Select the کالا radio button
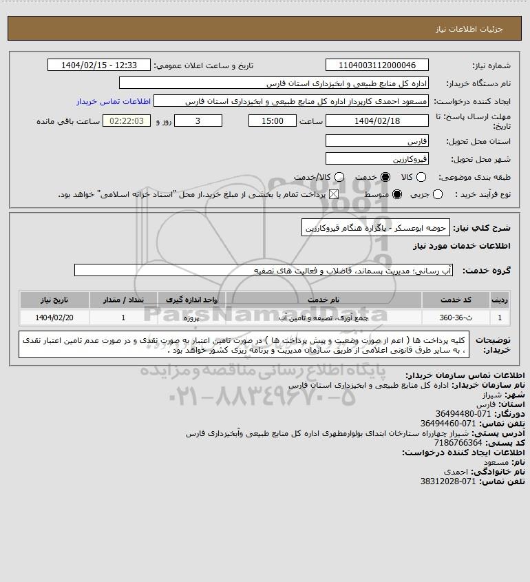The width and height of the screenshot is (530, 582). [x=421, y=177]
